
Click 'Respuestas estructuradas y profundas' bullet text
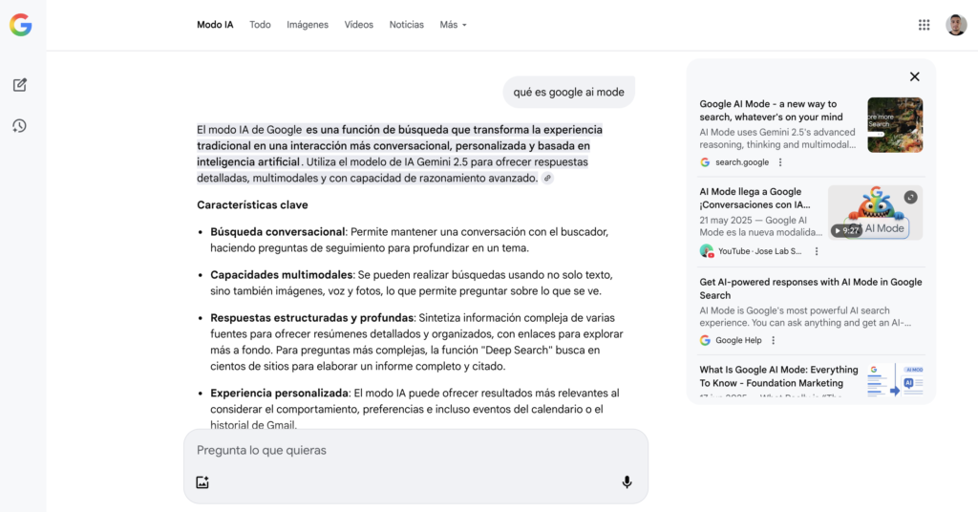click(312, 318)
